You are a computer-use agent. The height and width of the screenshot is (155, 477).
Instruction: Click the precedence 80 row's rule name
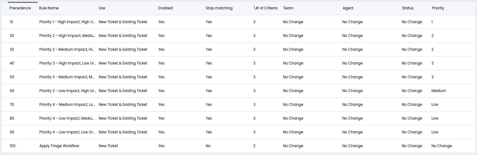(67, 118)
